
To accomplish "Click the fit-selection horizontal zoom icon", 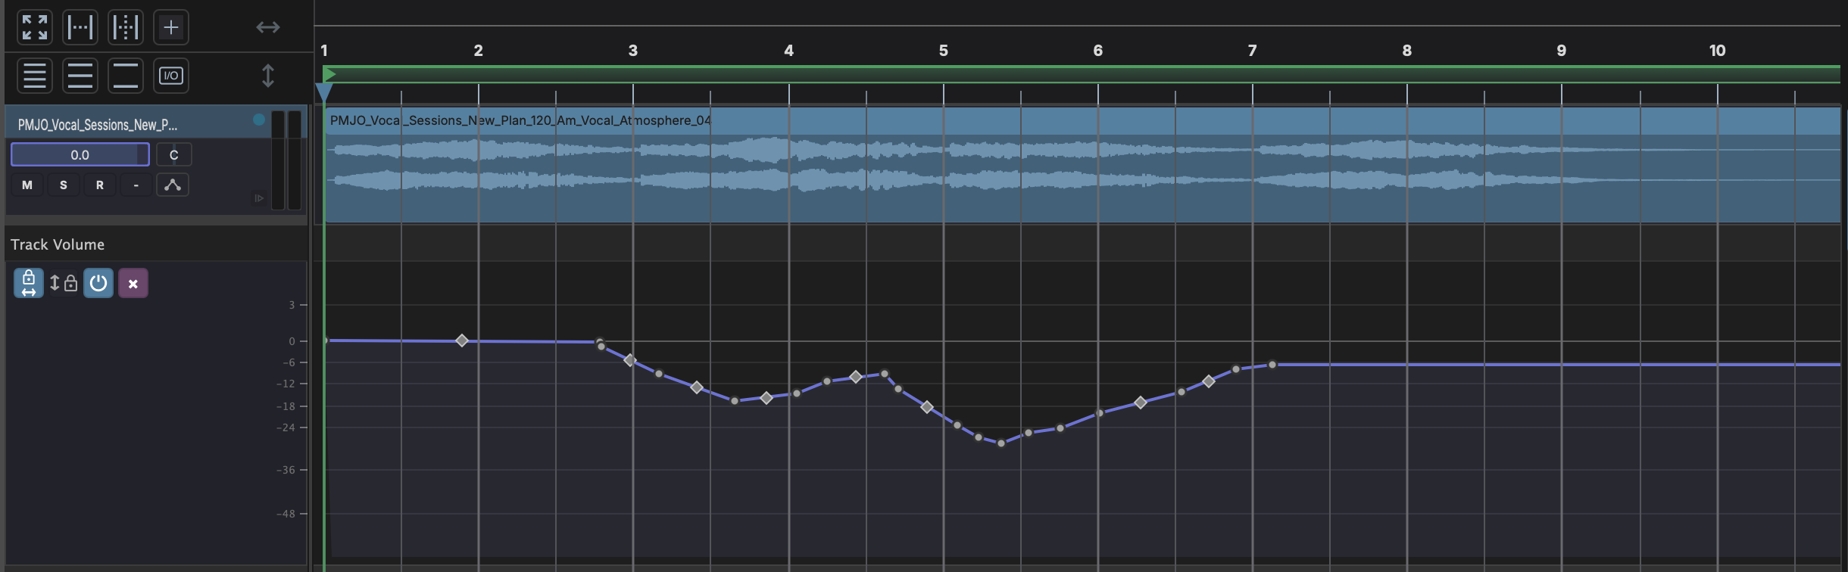I will pos(80,27).
